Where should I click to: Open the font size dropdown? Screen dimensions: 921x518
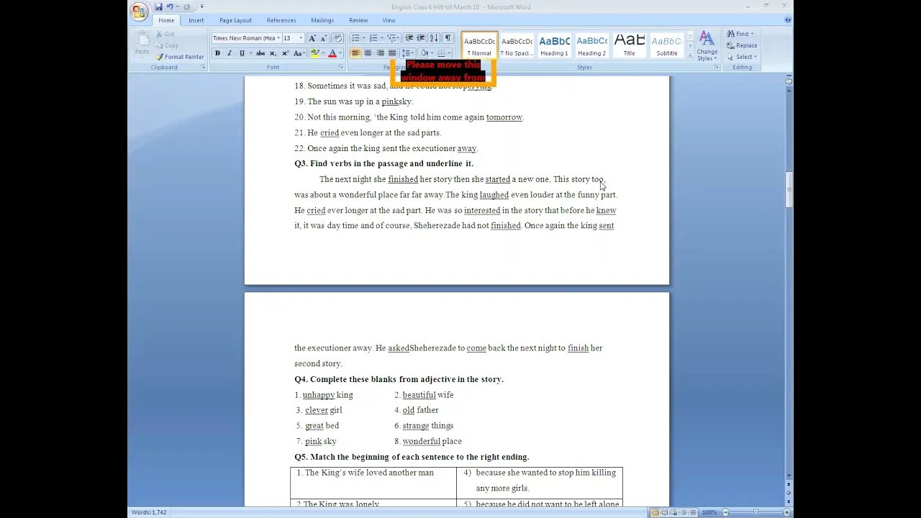tap(300, 38)
